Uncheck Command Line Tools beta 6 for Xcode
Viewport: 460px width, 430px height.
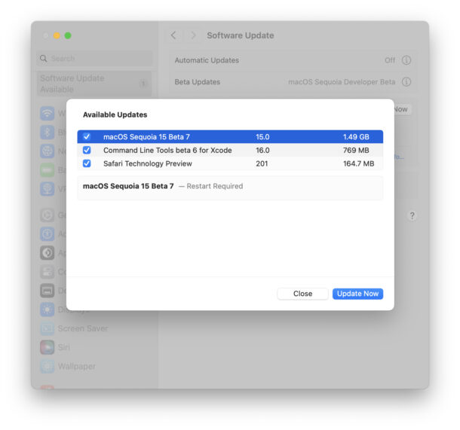pyautogui.click(x=87, y=151)
